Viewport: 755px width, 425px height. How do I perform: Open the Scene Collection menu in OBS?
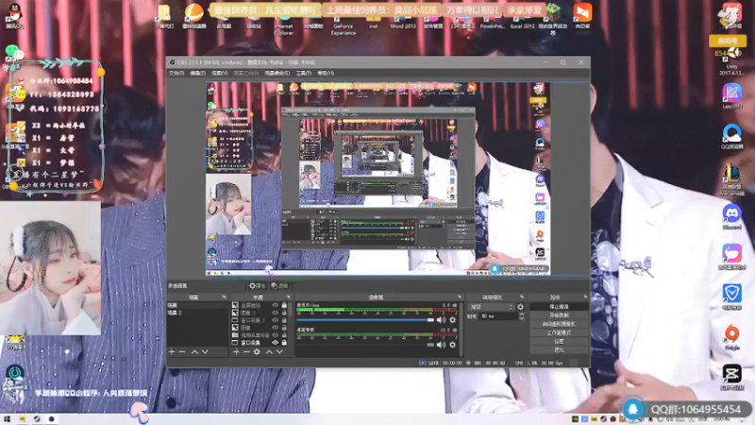coord(277,74)
